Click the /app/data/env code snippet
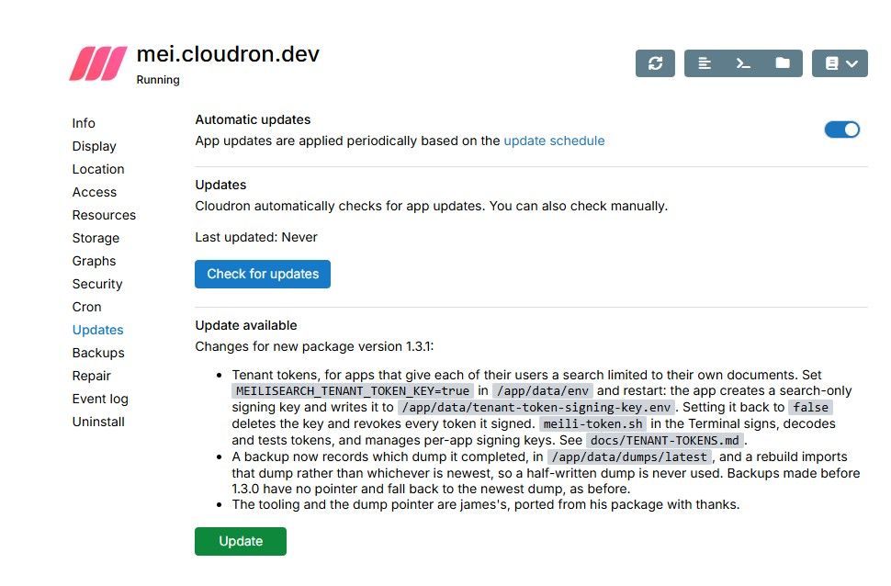Viewport: 891px width, 586px height. click(543, 391)
